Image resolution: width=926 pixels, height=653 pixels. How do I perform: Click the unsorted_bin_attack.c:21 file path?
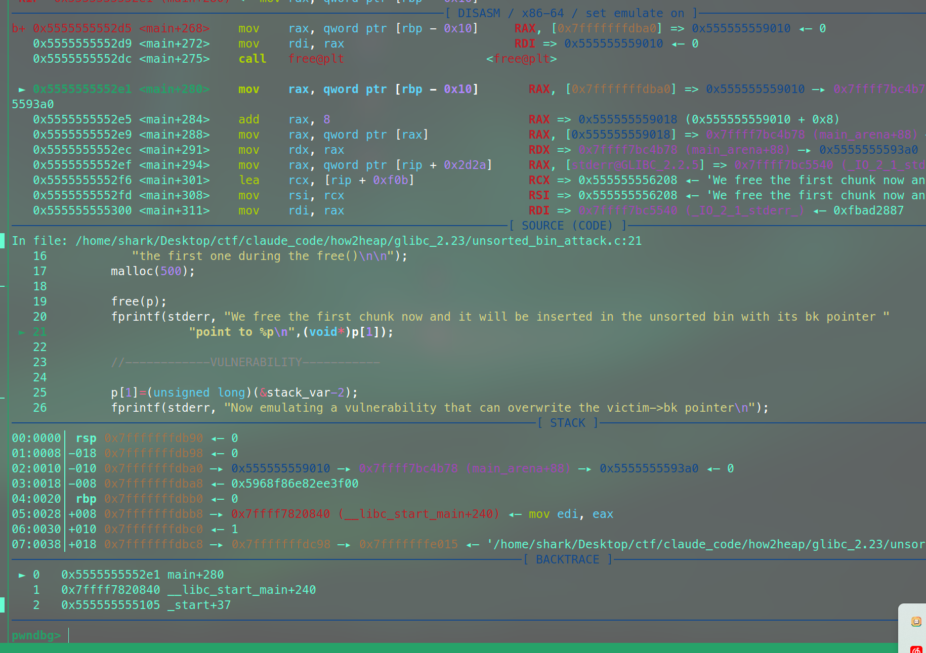(x=359, y=241)
